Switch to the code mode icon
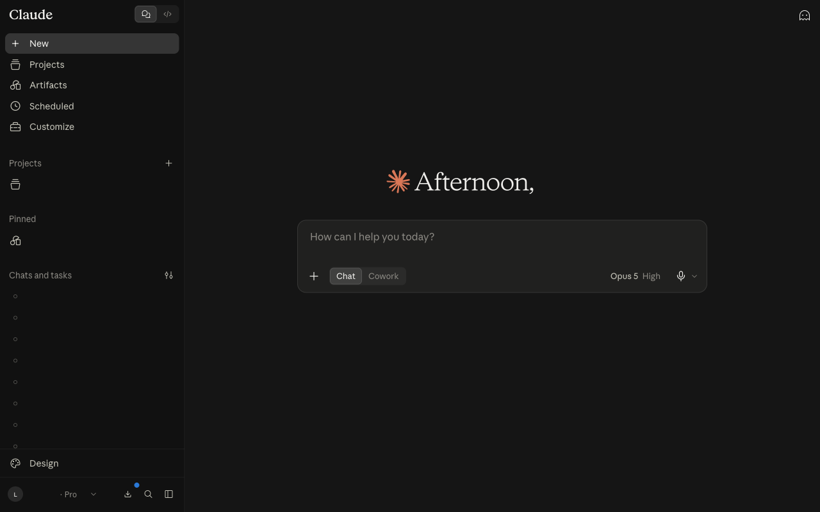820x512 pixels. 167,14
